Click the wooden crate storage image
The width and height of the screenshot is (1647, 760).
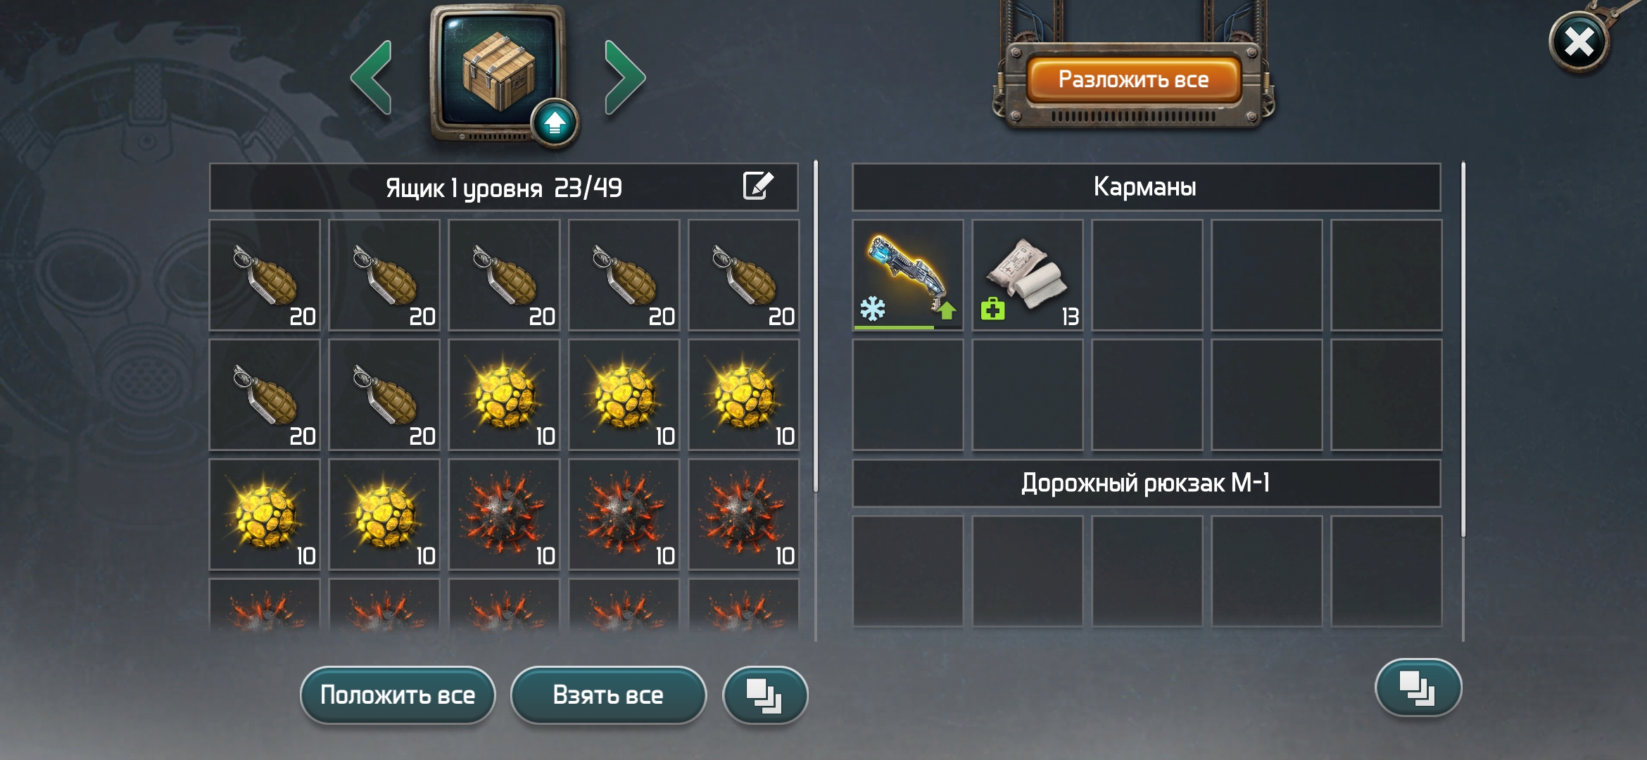(x=498, y=72)
